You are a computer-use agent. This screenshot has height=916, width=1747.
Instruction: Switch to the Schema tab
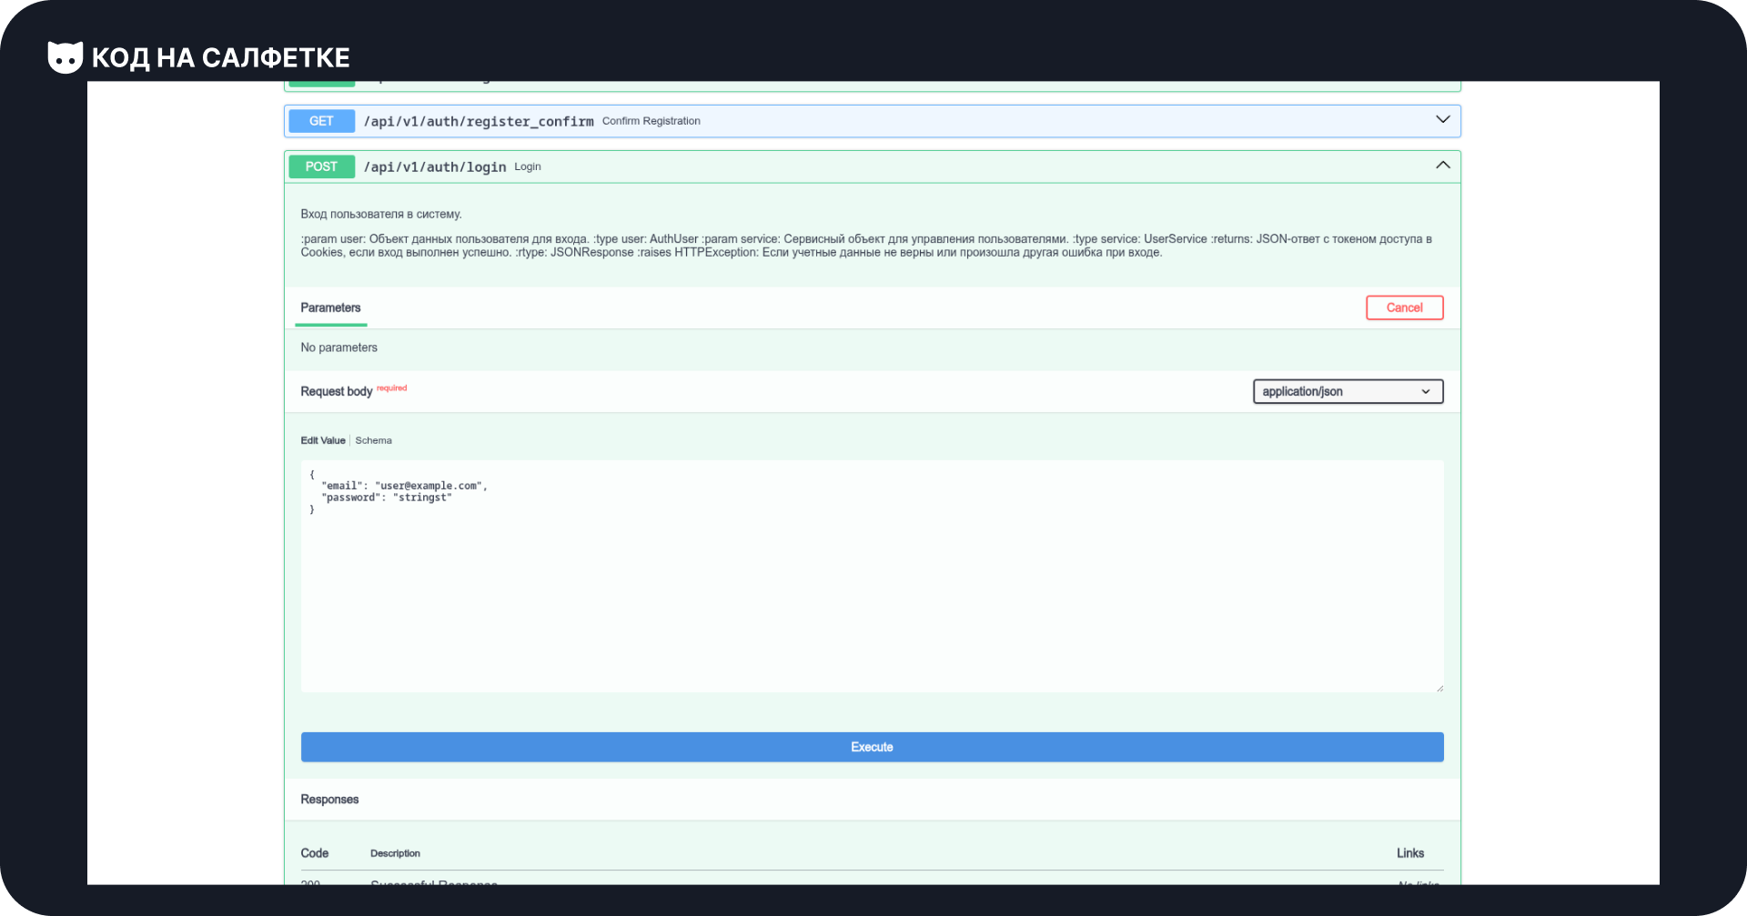[x=373, y=440]
